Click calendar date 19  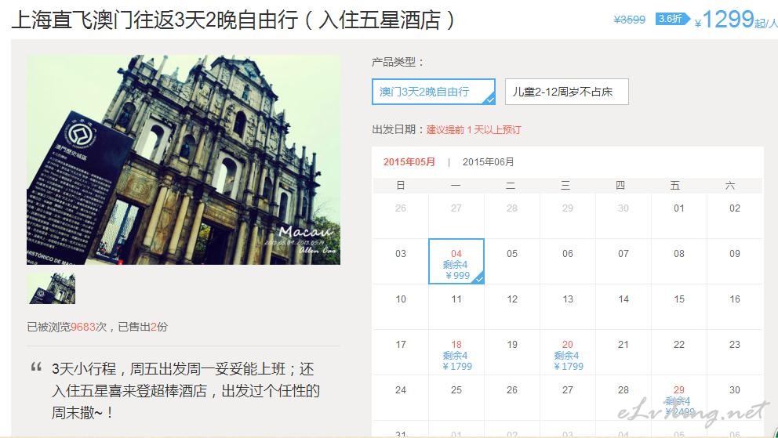tap(512, 344)
